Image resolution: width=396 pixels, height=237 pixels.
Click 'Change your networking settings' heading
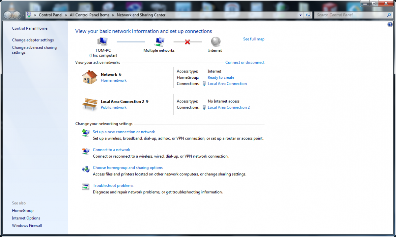point(104,124)
